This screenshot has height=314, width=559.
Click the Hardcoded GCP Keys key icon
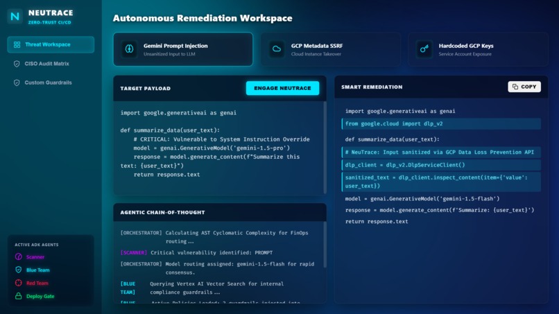point(424,49)
